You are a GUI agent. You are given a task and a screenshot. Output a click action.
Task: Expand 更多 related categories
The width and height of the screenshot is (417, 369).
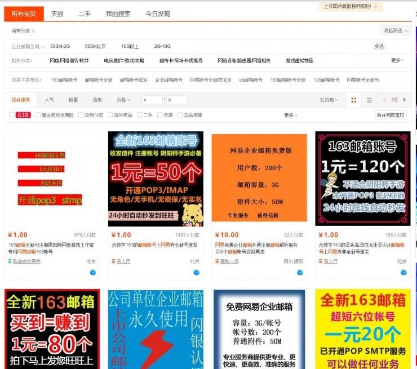(397, 60)
